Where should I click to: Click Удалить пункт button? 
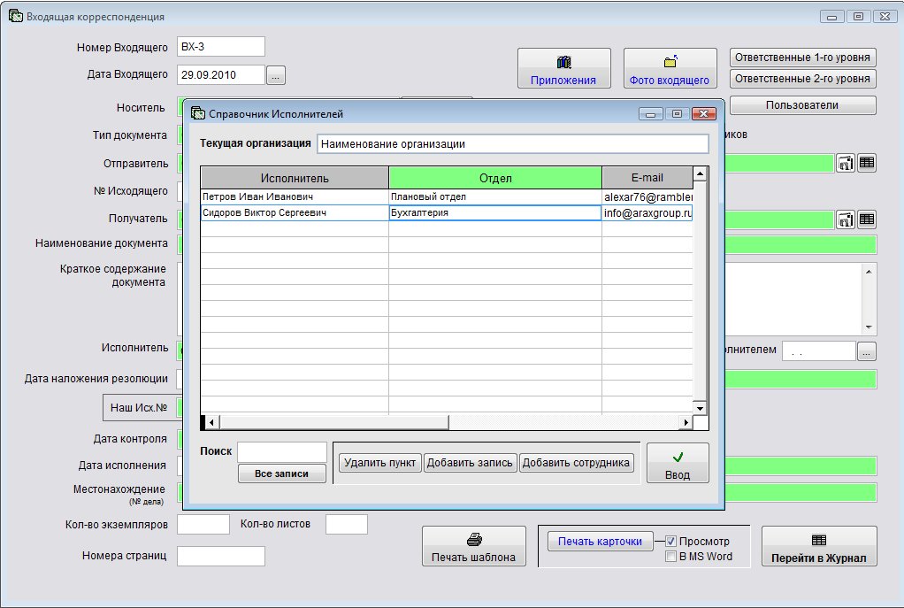click(x=379, y=463)
